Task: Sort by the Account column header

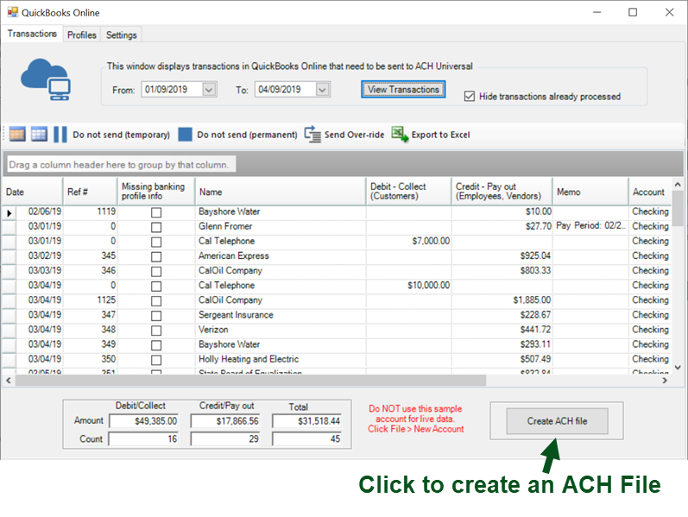Action: tap(650, 192)
